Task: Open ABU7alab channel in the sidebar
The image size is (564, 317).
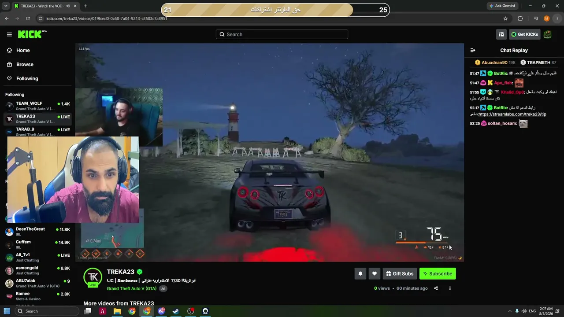Action: (37, 283)
